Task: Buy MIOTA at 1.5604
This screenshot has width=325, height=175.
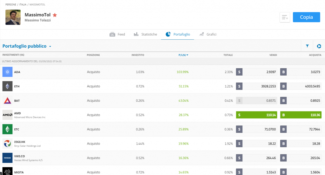Action: point(301,172)
